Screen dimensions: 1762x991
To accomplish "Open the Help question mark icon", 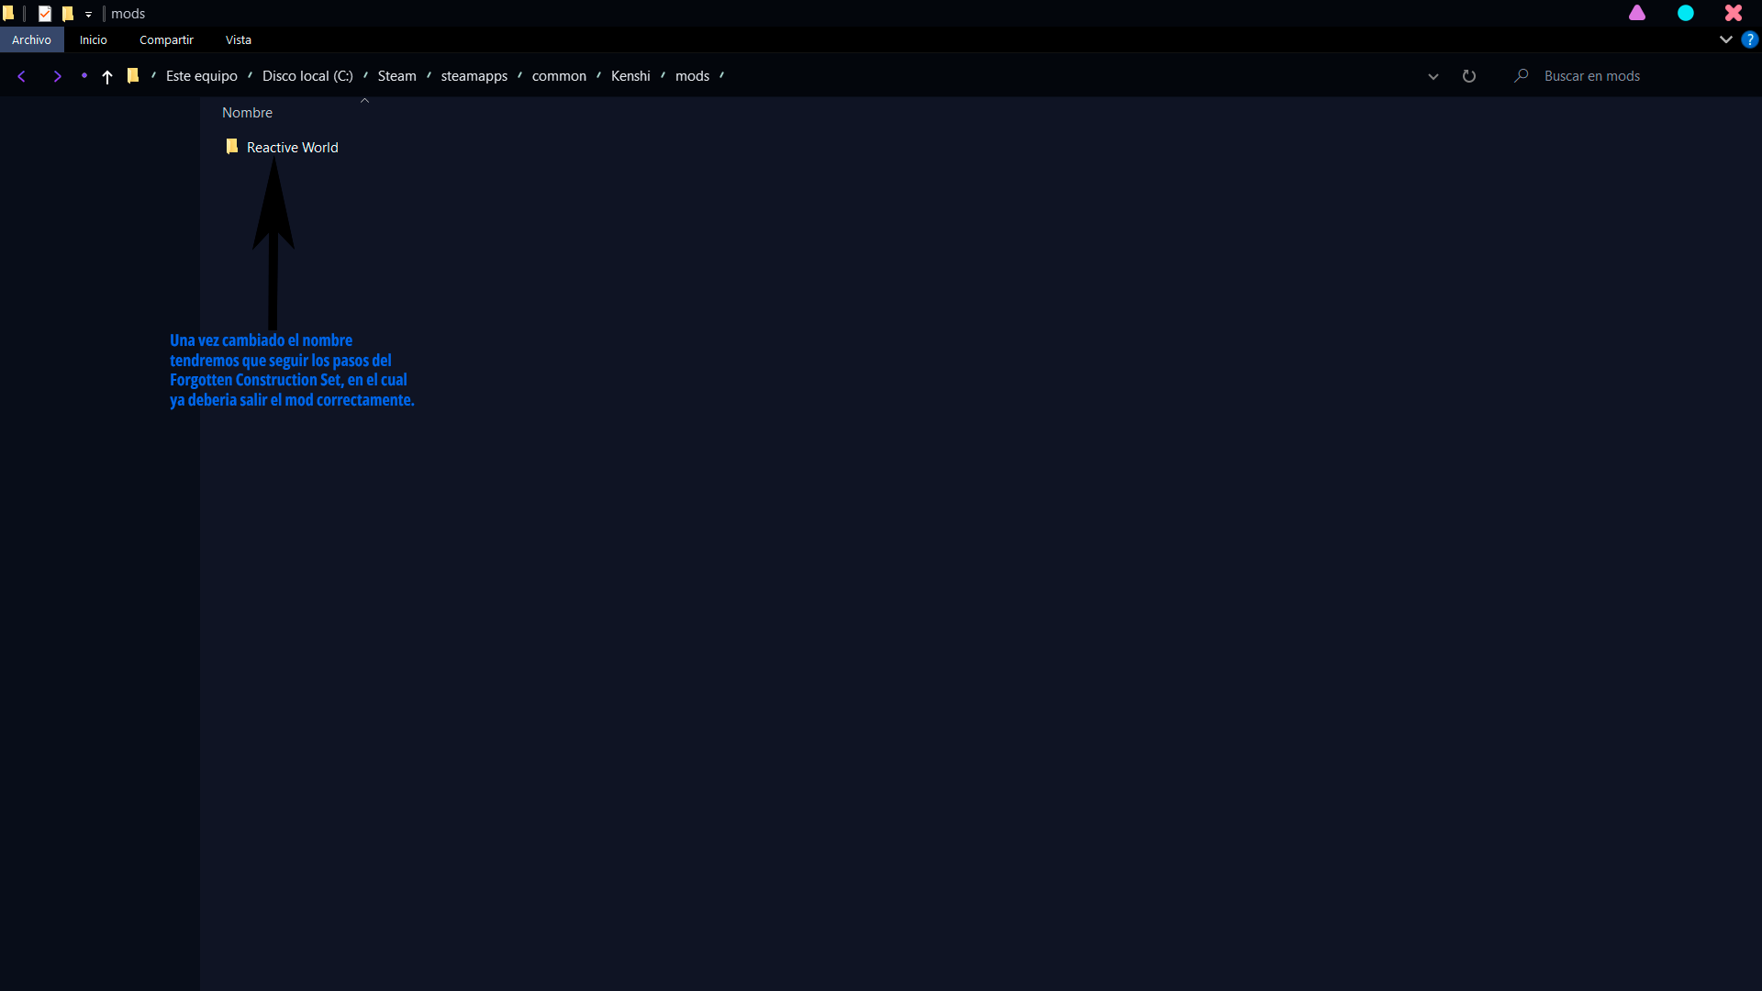I will [1749, 39].
